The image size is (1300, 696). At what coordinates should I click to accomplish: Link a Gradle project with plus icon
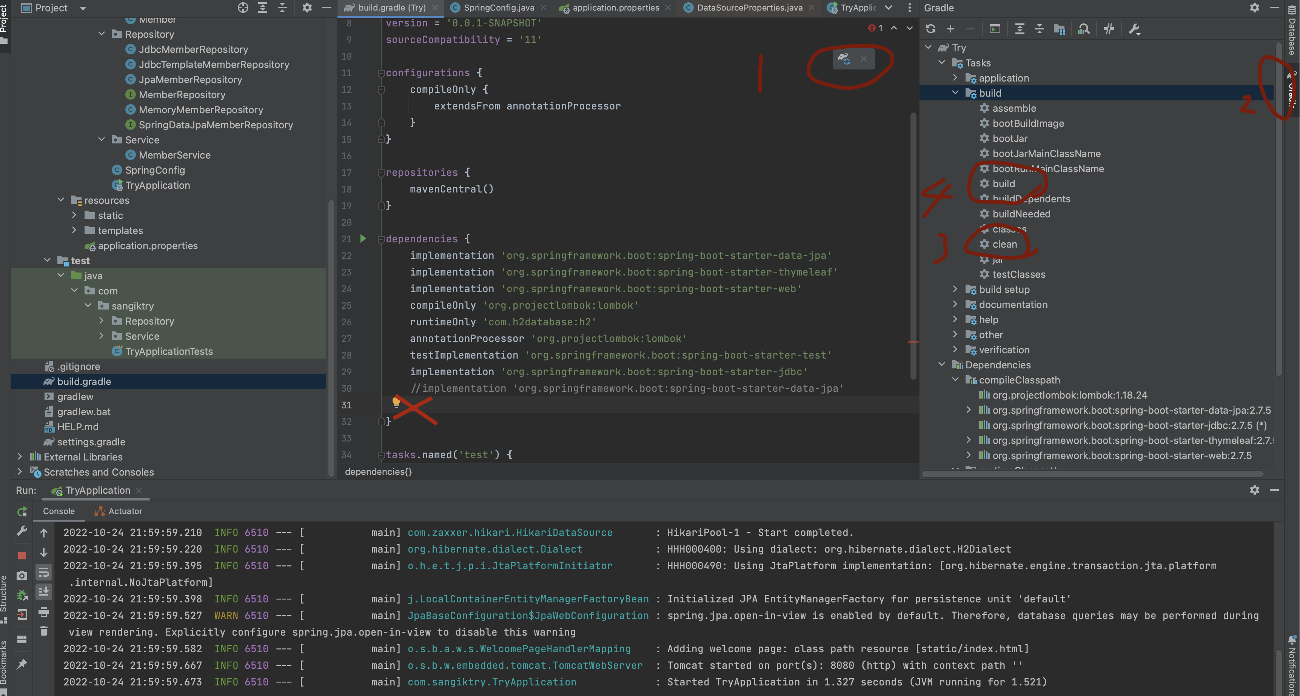pyautogui.click(x=950, y=29)
